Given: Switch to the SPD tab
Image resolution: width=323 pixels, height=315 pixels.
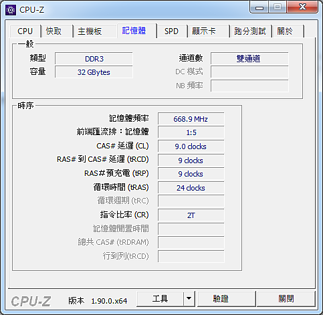Looking at the screenshot, I should click(171, 31).
